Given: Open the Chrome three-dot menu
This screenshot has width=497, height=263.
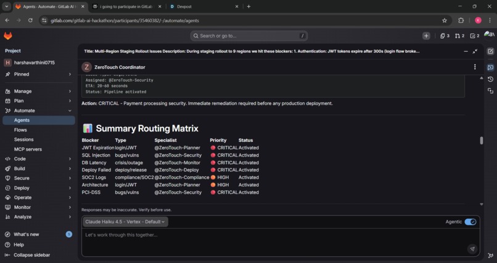Looking at the screenshot, I should (490, 20).
